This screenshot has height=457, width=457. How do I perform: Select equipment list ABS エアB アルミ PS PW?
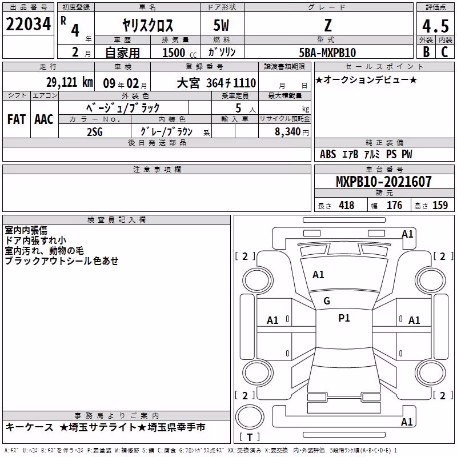[366, 154]
